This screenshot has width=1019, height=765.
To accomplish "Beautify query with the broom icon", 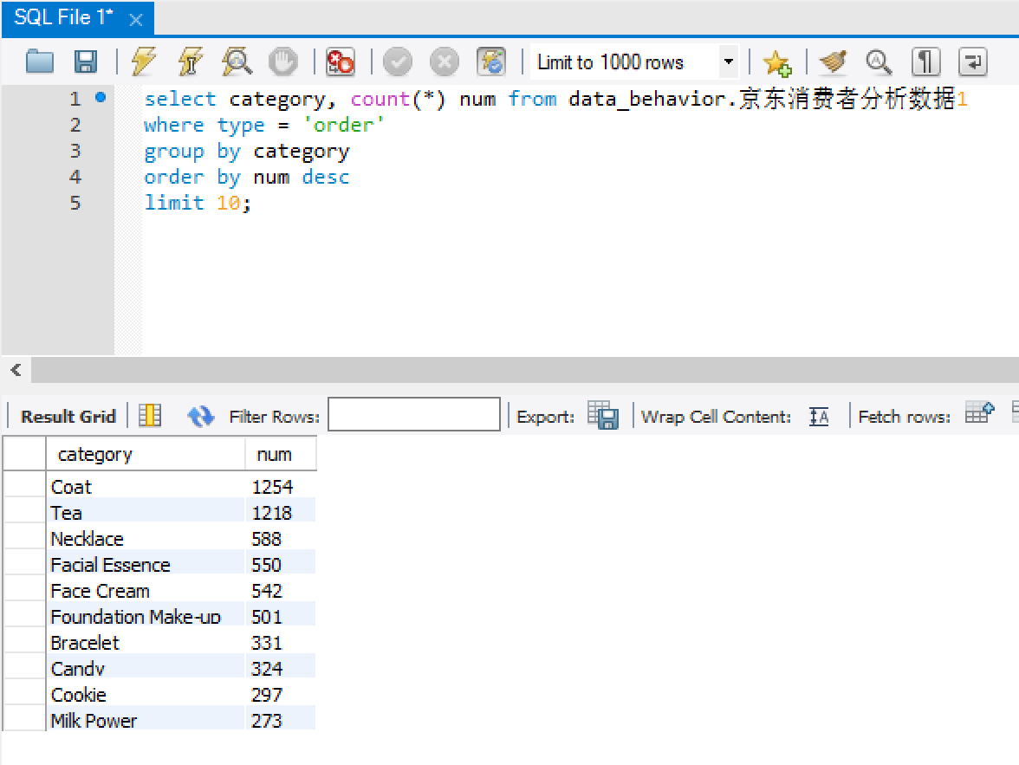I will pos(834,62).
